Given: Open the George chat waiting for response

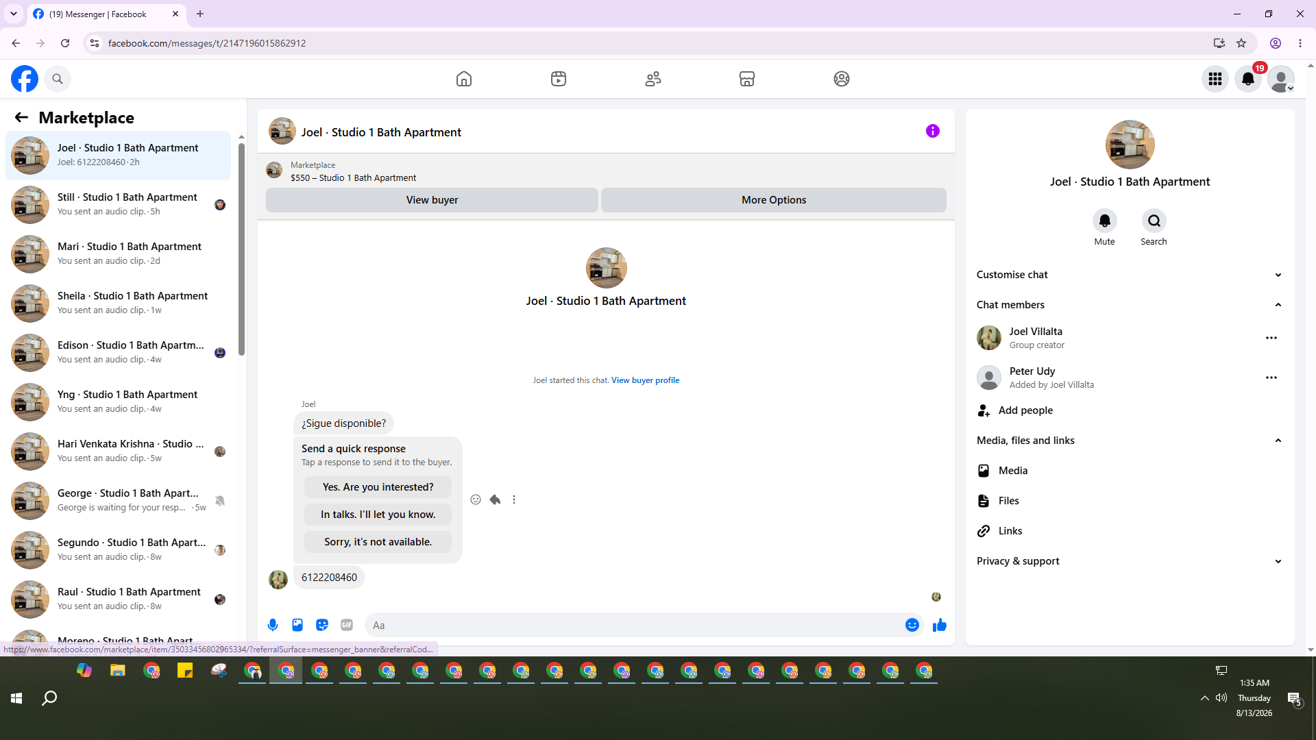Looking at the screenshot, I should (x=118, y=501).
